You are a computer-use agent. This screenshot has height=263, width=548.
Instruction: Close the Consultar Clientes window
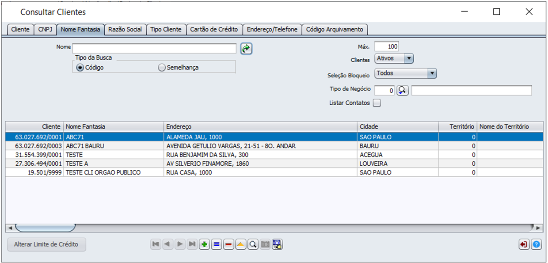pyautogui.click(x=529, y=12)
